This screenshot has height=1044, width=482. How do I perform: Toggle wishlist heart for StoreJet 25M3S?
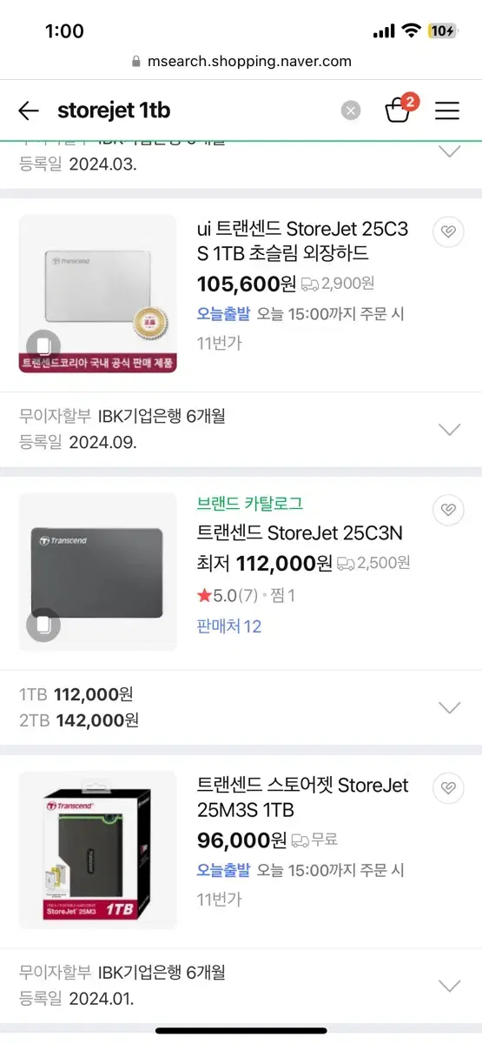[448, 788]
